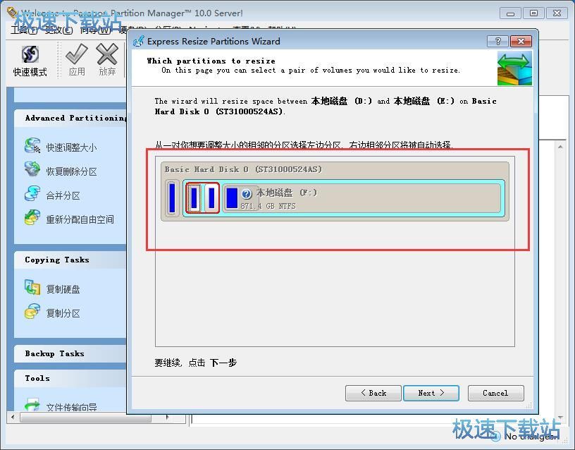Open the 工具(T) menu
The width and height of the screenshot is (575, 450).
(x=24, y=30)
